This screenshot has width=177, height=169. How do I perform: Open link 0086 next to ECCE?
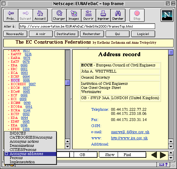26,80
